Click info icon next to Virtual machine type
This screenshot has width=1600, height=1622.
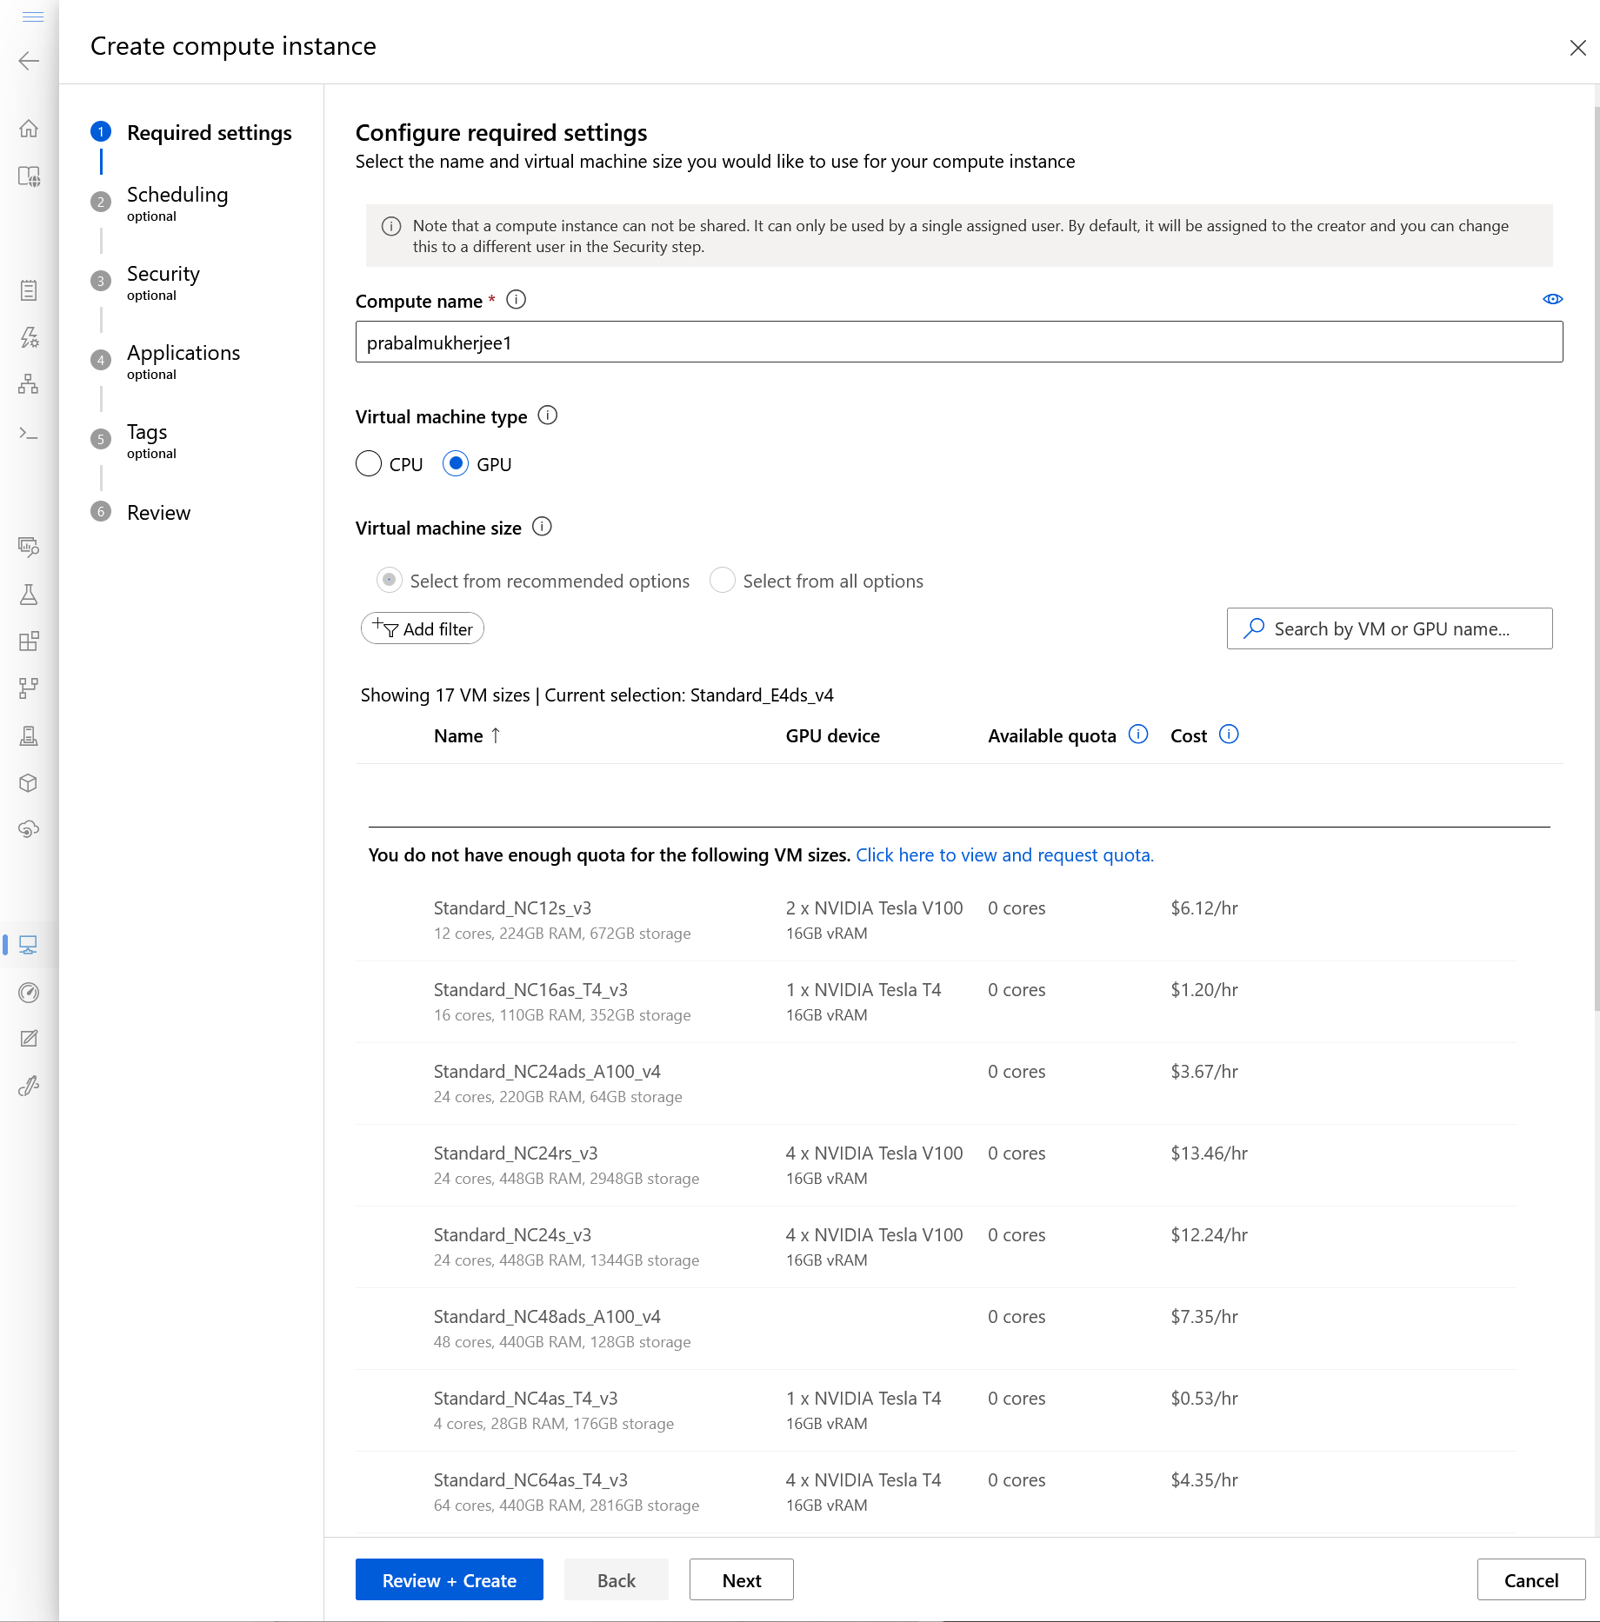click(548, 415)
